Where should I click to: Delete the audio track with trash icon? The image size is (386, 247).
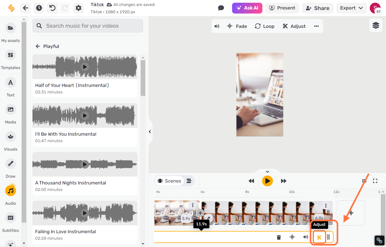[279, 237]
